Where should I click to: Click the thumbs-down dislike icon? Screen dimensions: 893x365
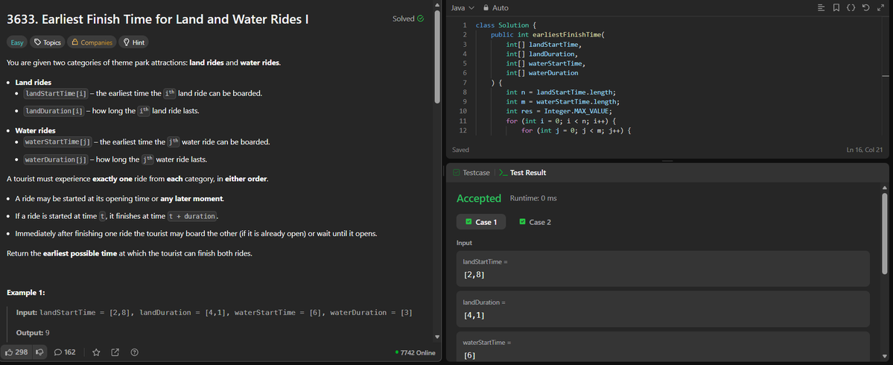[x=40, y=352]
